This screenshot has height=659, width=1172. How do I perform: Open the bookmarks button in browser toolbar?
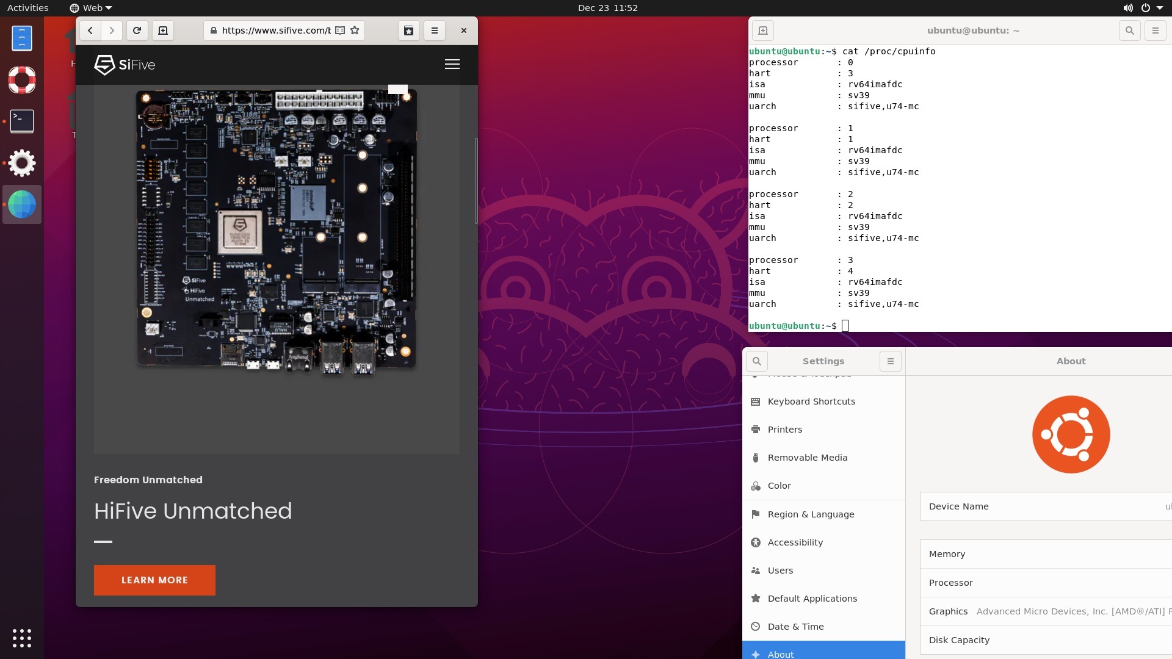tap(409, 31)
